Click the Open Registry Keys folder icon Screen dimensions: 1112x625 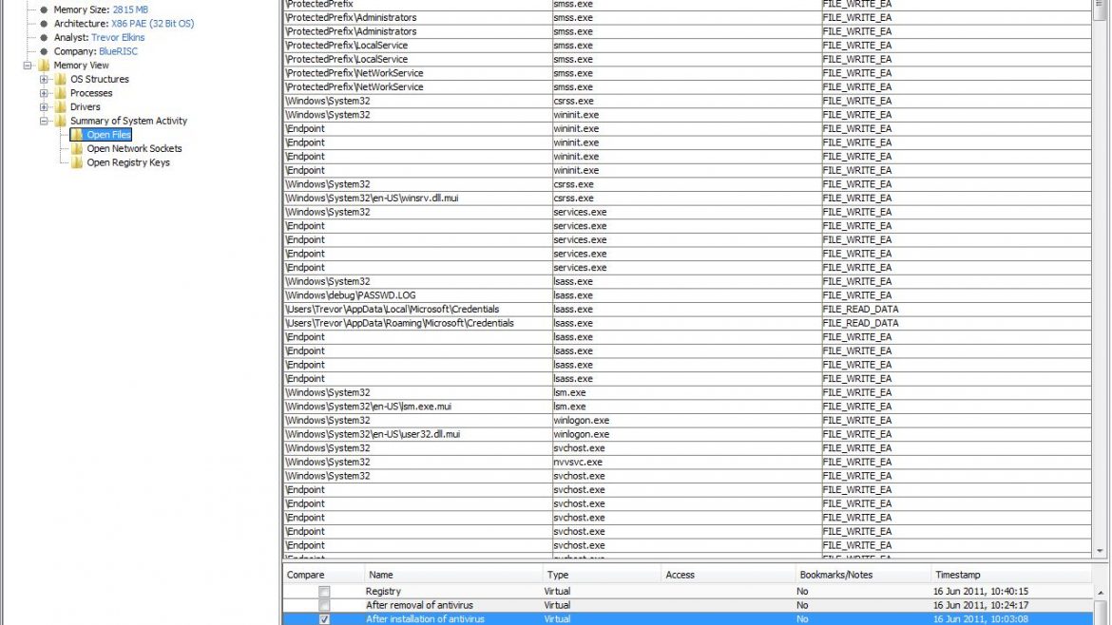coord(77,162)
